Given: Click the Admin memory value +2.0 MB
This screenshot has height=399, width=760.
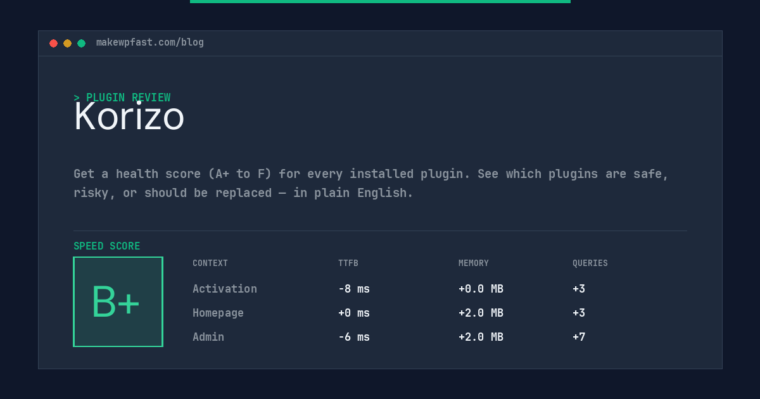Looking at the screenshot, I should pos(481,337).
